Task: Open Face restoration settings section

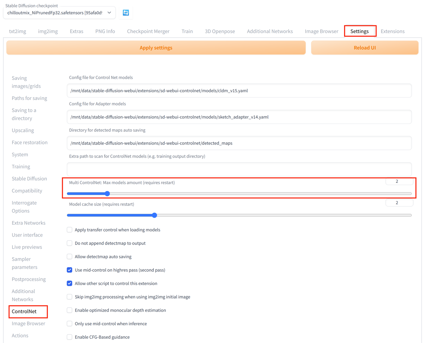Action: point(30,142)
